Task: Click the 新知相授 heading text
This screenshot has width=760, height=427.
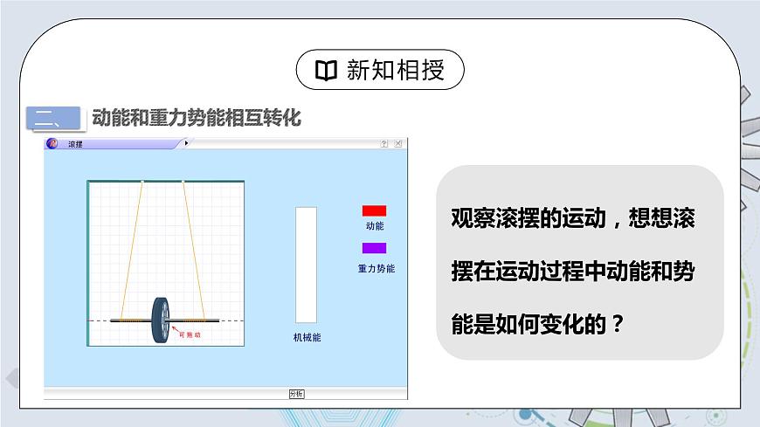Action: (x=396, y=70)
